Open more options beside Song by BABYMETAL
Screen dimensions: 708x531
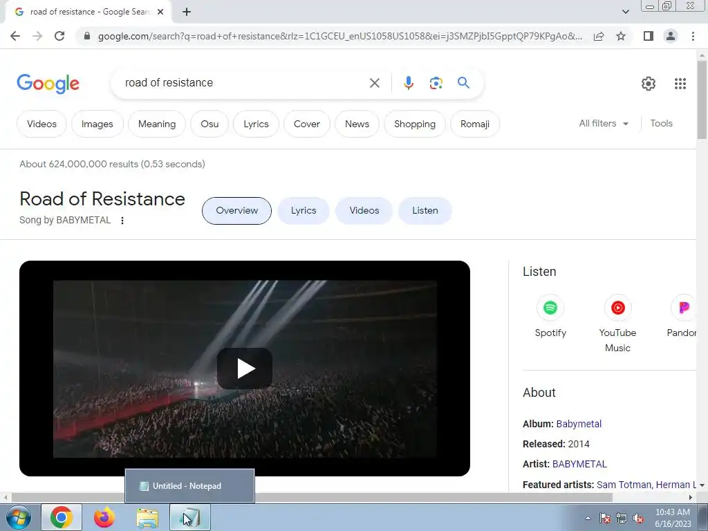click(x=122, y=221)
